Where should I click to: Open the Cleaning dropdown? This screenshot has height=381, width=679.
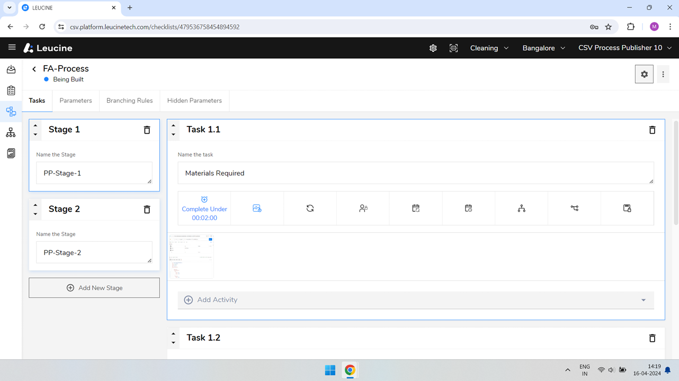pyautogui.click(x=489, y=48)
